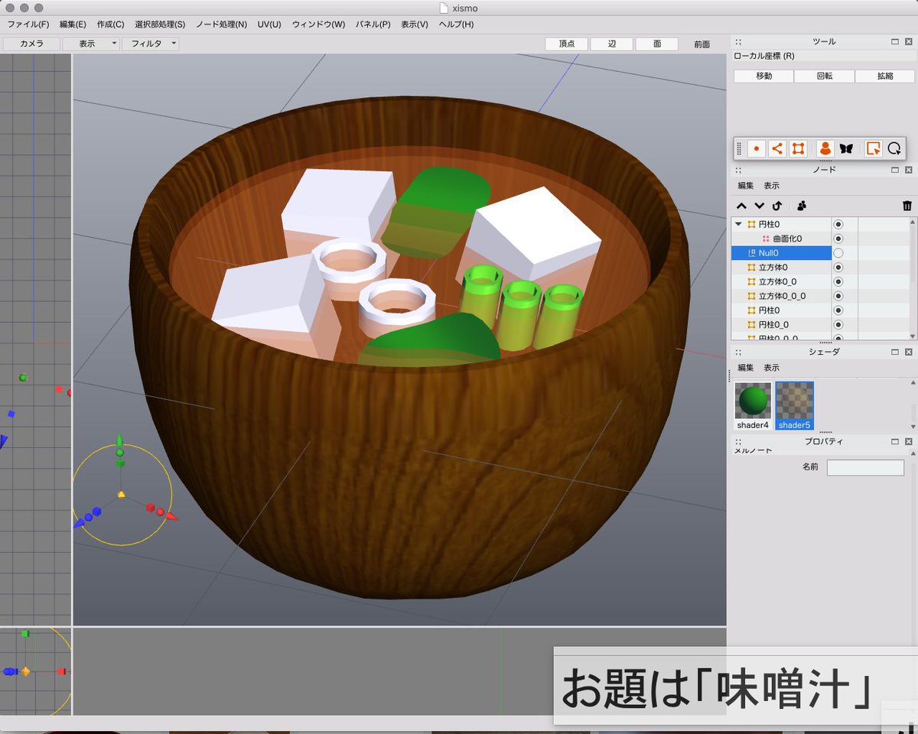Select the green shader4 swatch

tap(753, 405)
